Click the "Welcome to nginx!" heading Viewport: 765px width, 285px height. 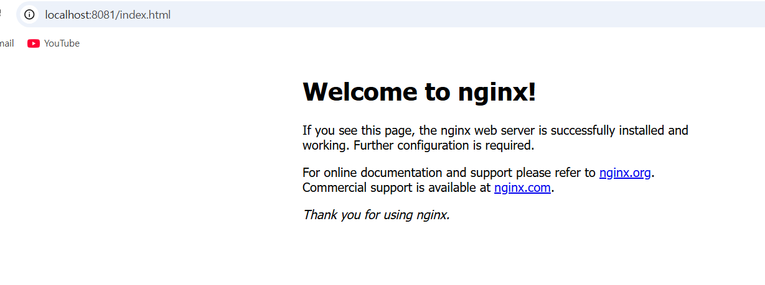tap(419, 92)
